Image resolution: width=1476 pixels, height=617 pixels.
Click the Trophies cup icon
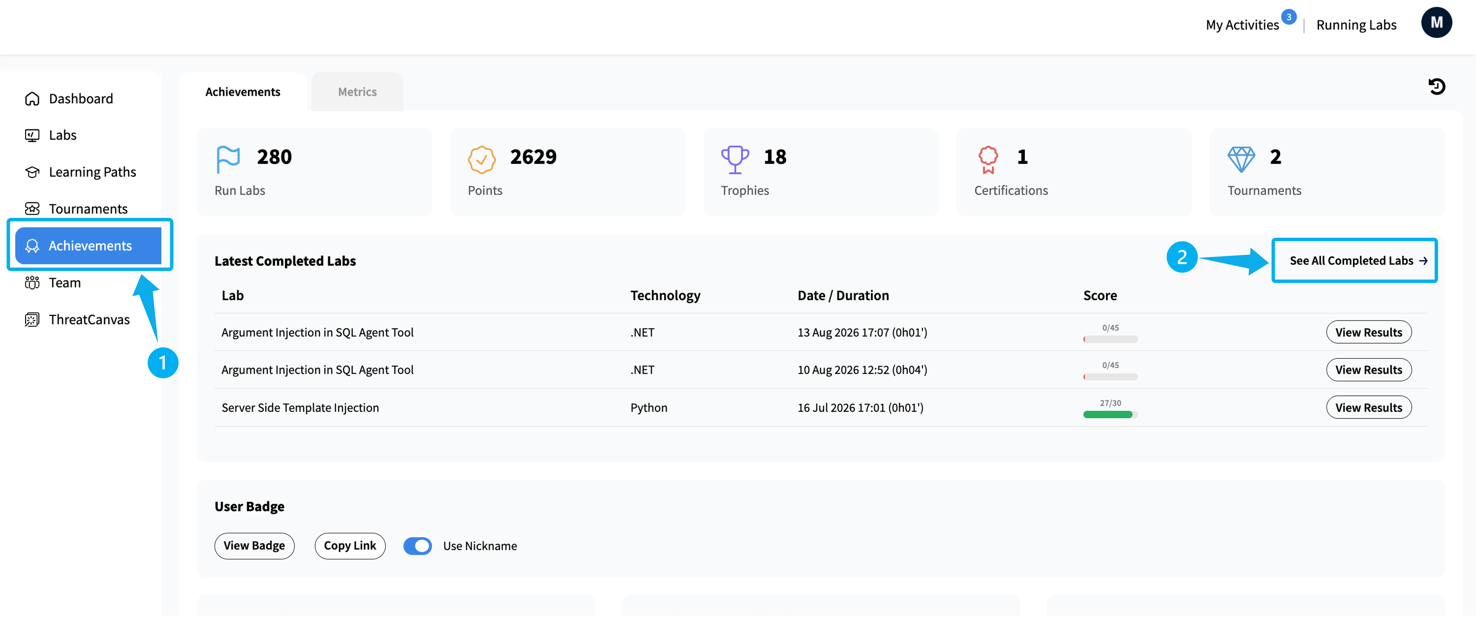[735, 159]
